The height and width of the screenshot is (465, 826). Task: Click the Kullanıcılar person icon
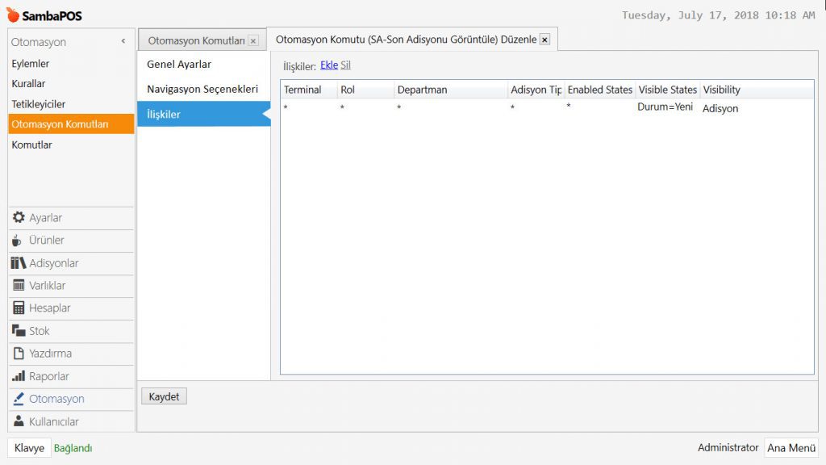coord(19,421)
